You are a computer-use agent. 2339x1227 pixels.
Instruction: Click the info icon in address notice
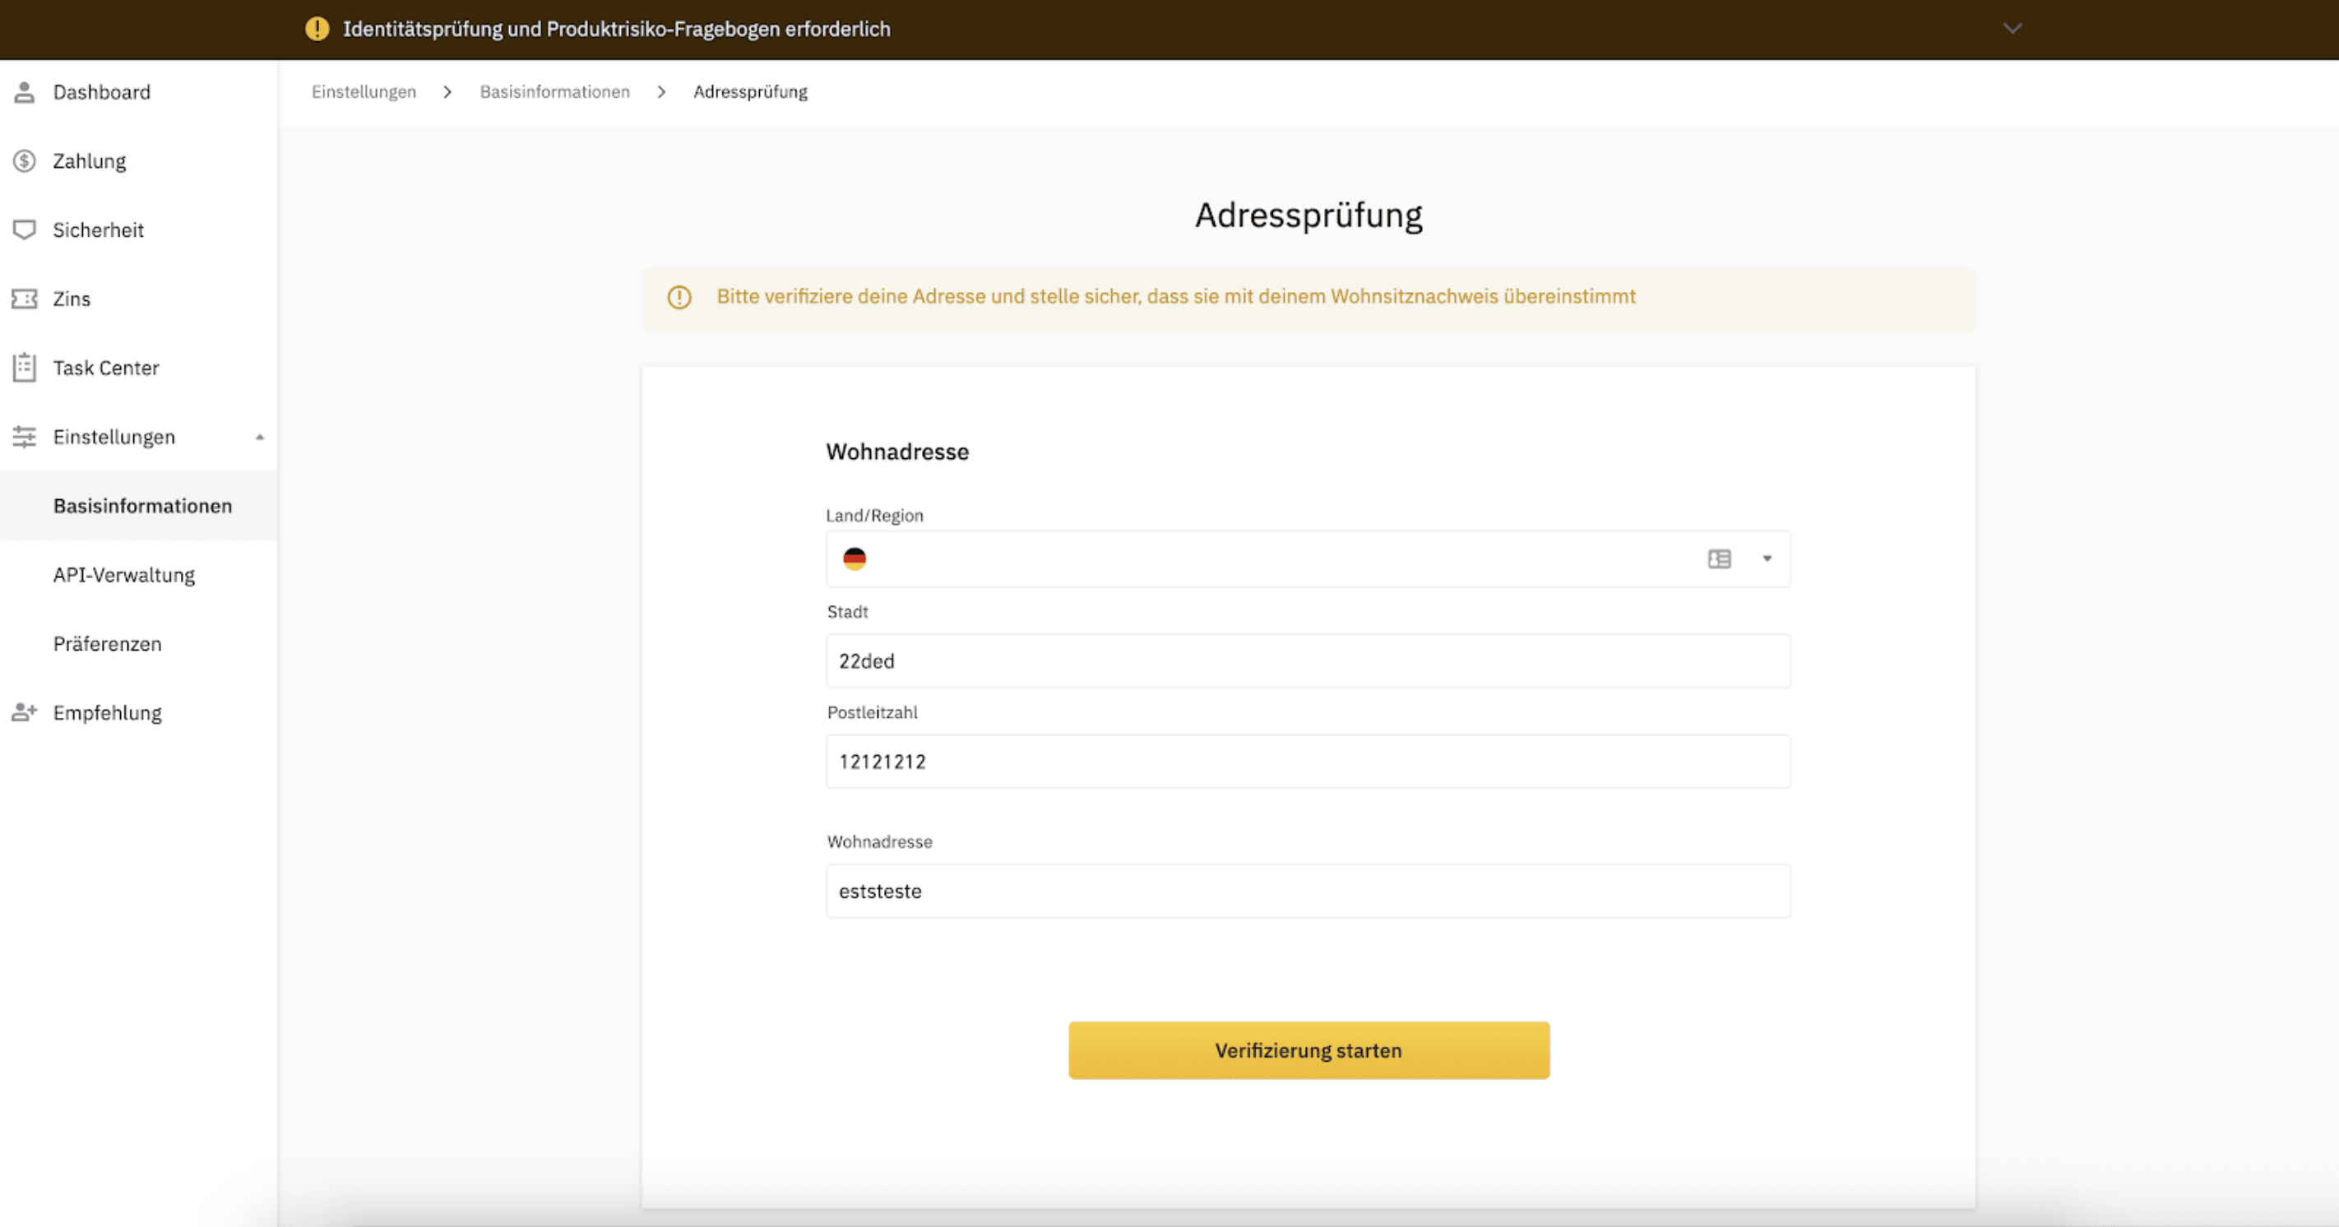[x=679, y=297]
